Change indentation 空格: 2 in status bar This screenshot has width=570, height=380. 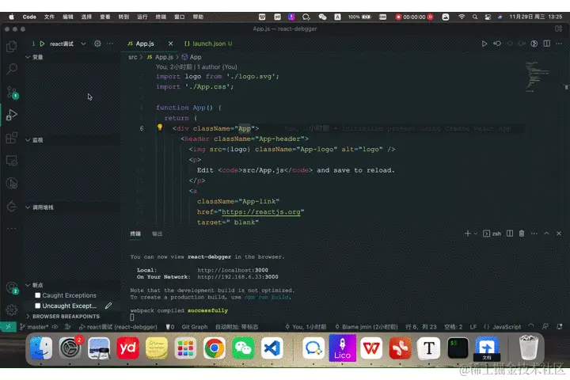(x=453, y=327)
